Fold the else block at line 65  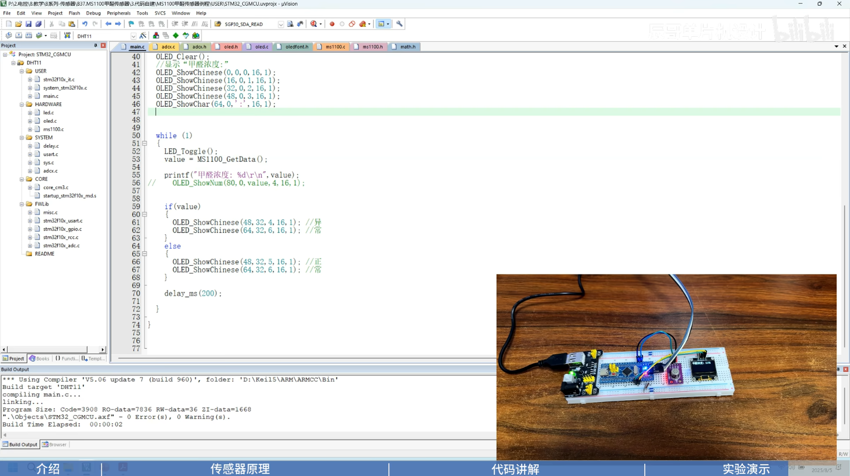(145, 254)
